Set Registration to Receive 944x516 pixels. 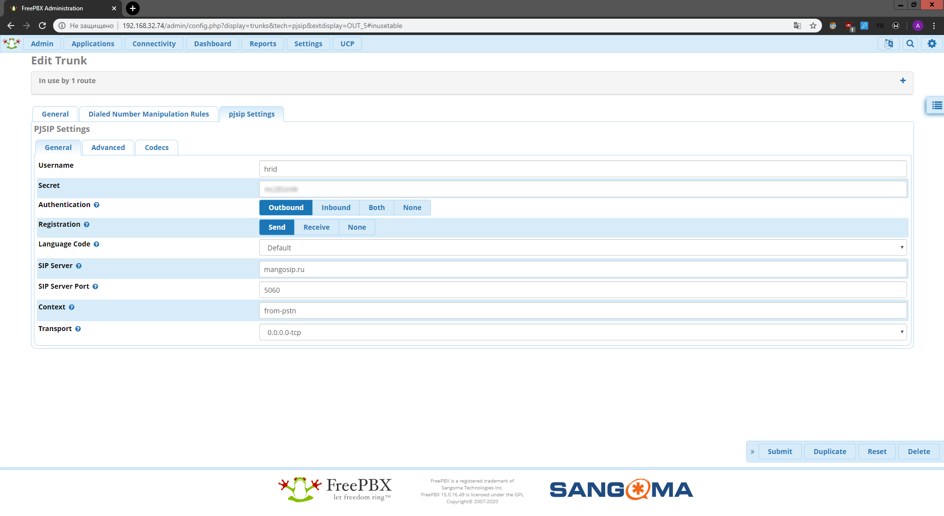[x=316, y=227]
